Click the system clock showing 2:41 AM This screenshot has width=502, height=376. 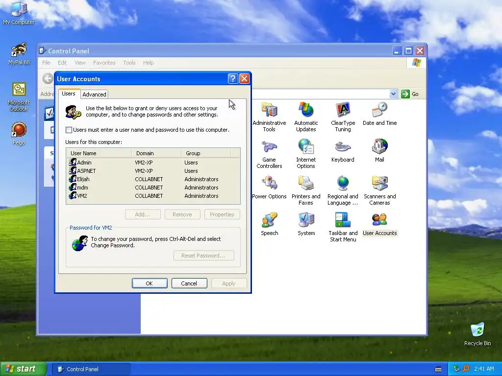pyautogui.click(x=484, y=369)
